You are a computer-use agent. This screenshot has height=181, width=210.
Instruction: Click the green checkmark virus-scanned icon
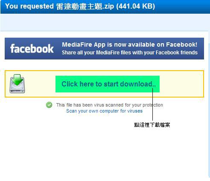(49, 105)
